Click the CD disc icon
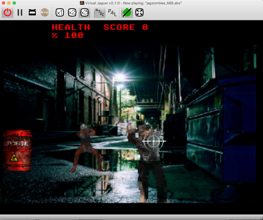Viewport: 263px width, 220px height. click(44, 13)
